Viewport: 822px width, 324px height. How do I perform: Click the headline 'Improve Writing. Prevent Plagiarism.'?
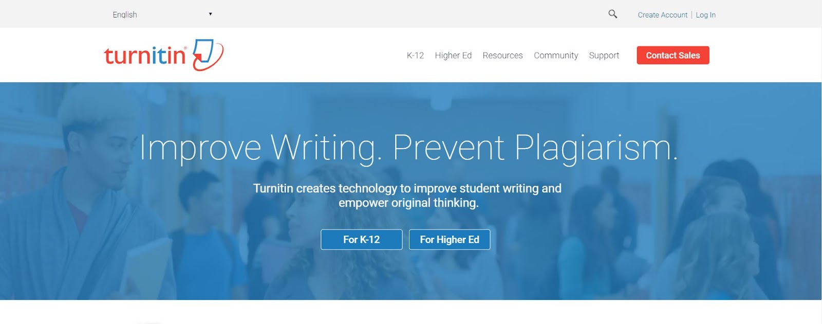click(x=409, y=148)
